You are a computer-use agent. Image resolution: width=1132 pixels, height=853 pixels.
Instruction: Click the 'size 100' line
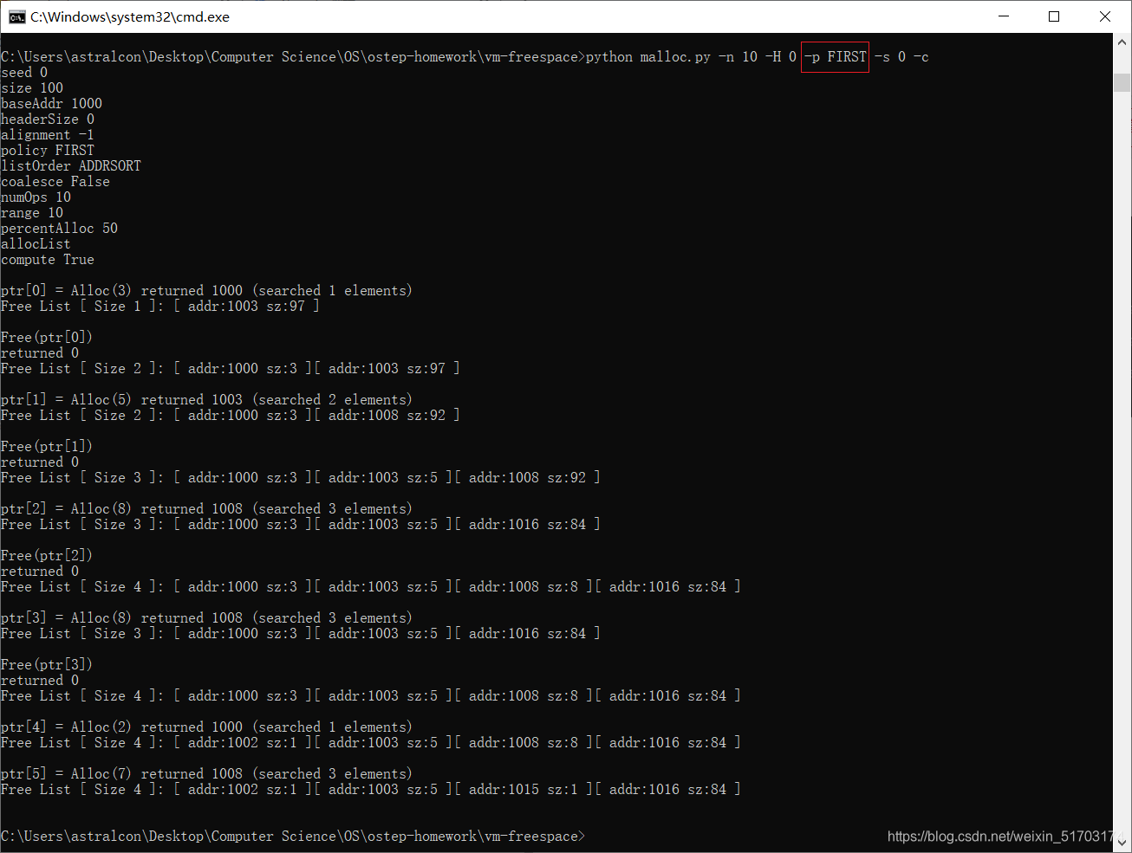32,88
